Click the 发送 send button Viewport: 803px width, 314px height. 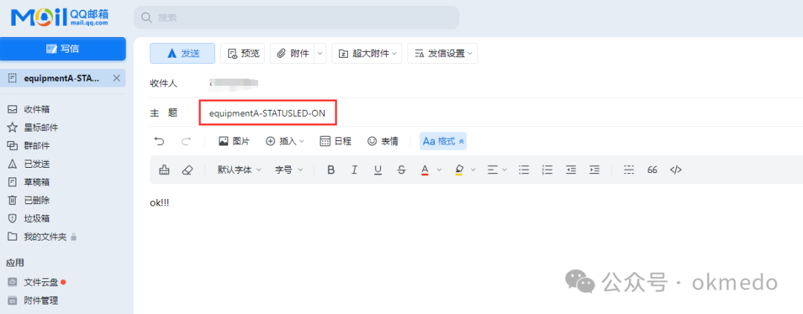(182, 53)
